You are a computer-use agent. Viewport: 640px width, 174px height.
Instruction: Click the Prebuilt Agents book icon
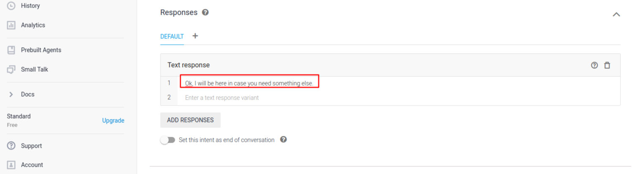(x=11, y=50)
